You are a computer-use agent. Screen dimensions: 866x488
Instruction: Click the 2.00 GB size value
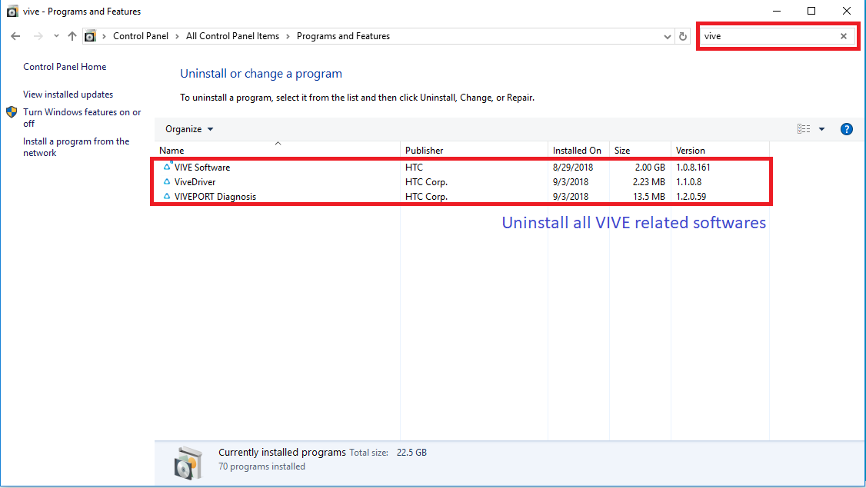[650, 168]
